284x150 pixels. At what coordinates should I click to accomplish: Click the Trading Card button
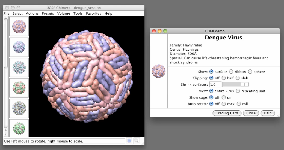click(227, 113)
